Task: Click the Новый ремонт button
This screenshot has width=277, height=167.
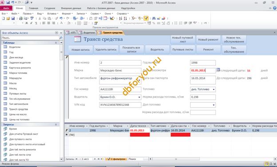Action: [x=208, y=40]
